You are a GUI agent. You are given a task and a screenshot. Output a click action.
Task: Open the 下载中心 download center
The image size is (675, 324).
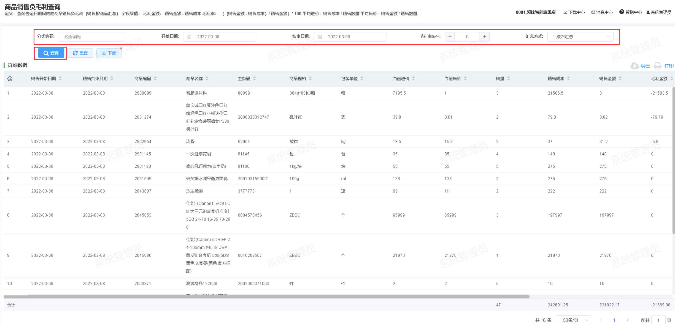click(574, 12)
